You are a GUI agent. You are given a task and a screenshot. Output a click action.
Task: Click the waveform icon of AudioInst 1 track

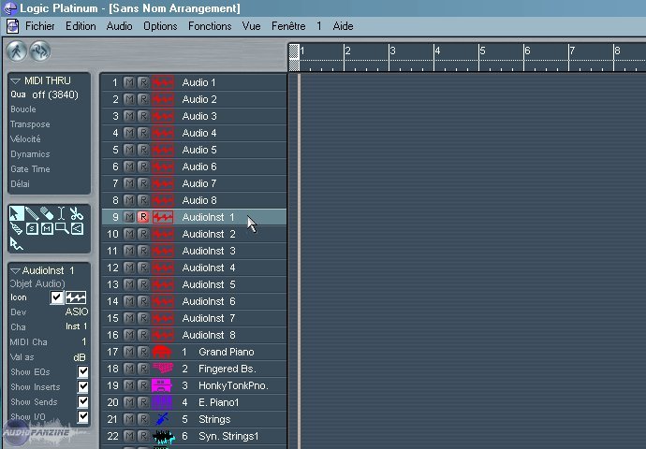point(163,217)
